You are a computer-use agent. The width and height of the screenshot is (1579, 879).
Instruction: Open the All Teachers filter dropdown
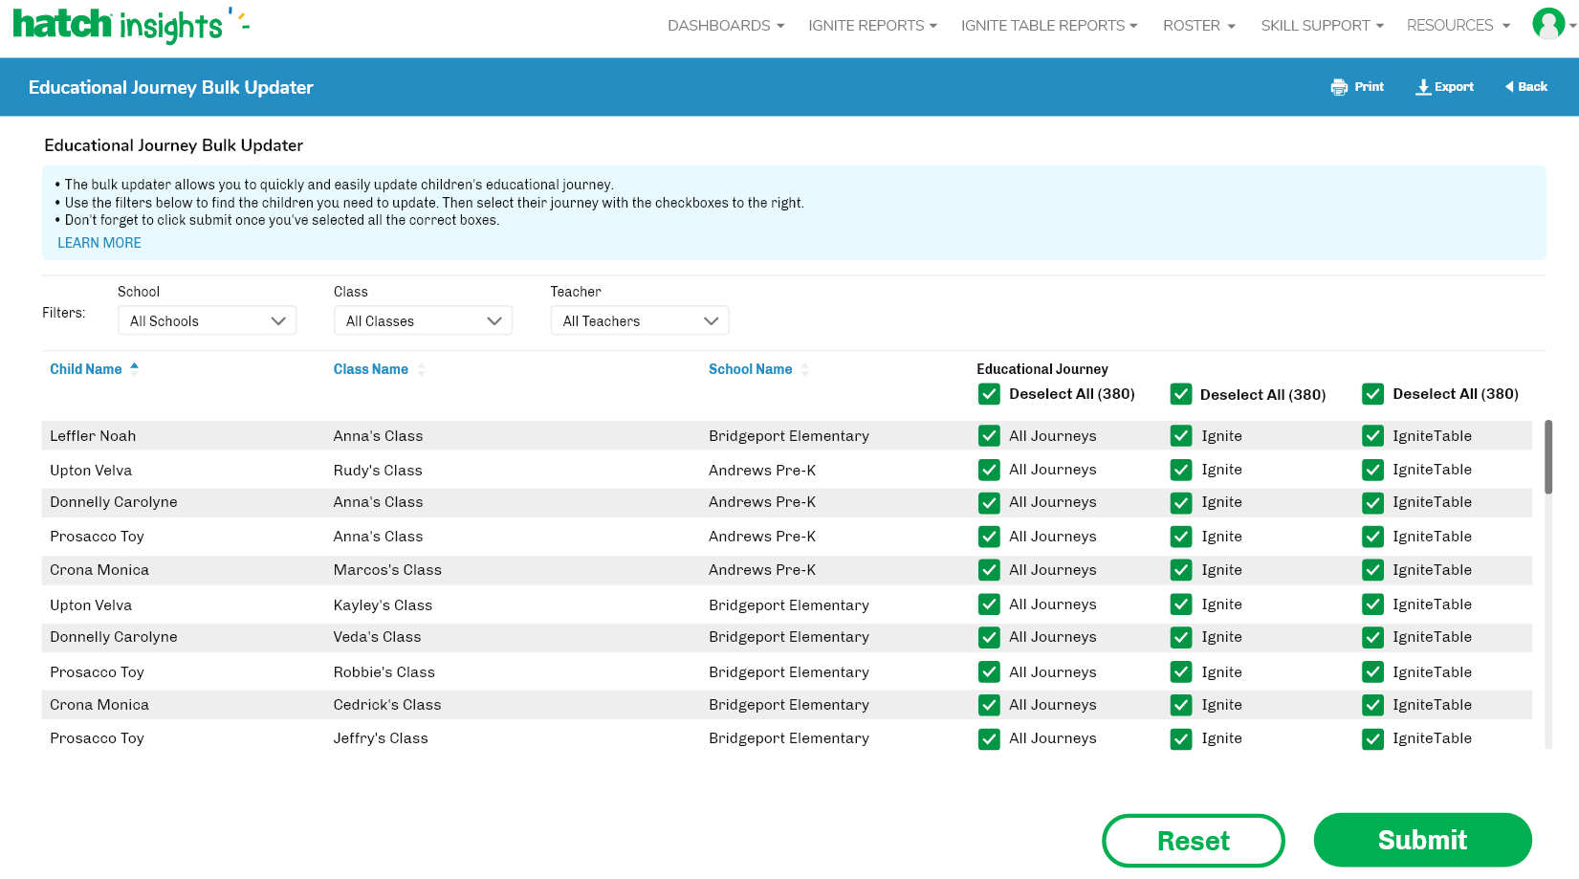coord(639,321)
